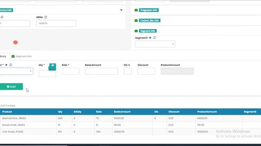
Task: Click the Dis % input field
Action: click(128, 71)
